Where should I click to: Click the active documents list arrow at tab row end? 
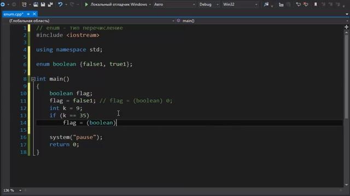[x=347, y=14]
